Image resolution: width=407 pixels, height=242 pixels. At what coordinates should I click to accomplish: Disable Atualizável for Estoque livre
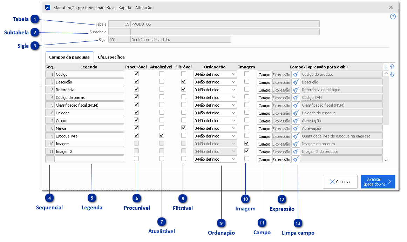(162, 136)
